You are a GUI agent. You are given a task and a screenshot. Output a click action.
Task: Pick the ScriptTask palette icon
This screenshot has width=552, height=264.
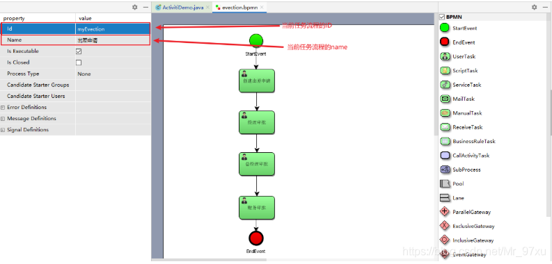tap(445, 71)
